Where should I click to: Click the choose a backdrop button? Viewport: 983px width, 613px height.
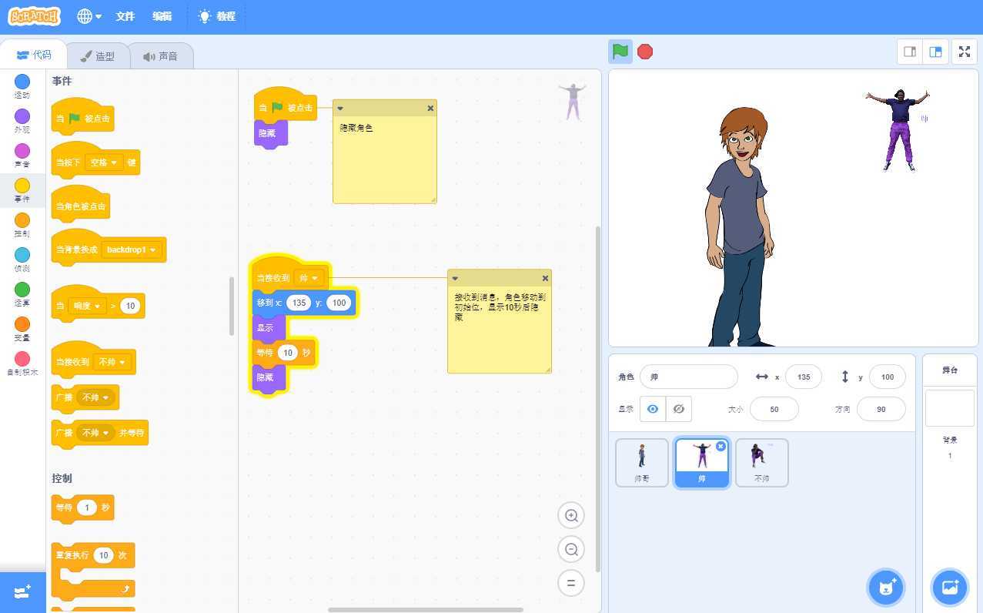point(949,588)
